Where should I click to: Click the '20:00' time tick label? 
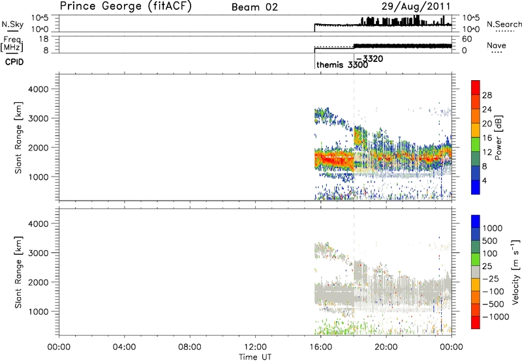click(386, 347)
